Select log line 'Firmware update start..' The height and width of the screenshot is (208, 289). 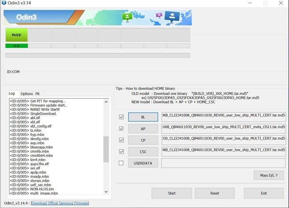tap(38, 105)
